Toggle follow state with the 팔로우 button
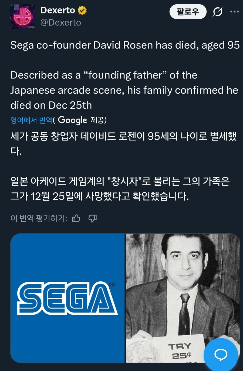The width and height of the screenshot is (243, 371). [188, 12]
